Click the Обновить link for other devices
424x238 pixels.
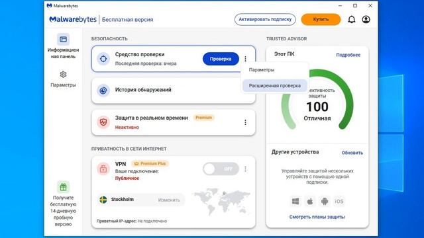(352, 153)
